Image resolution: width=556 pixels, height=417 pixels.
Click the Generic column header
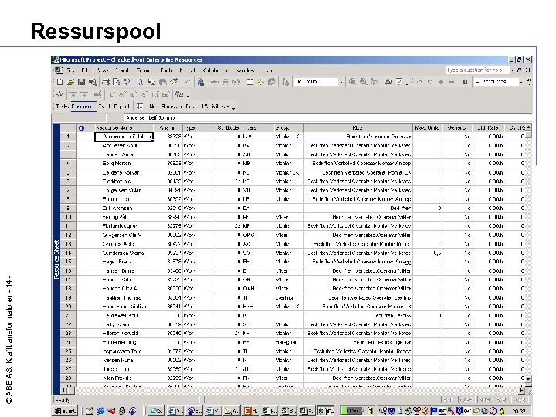(x=456, y=127)
